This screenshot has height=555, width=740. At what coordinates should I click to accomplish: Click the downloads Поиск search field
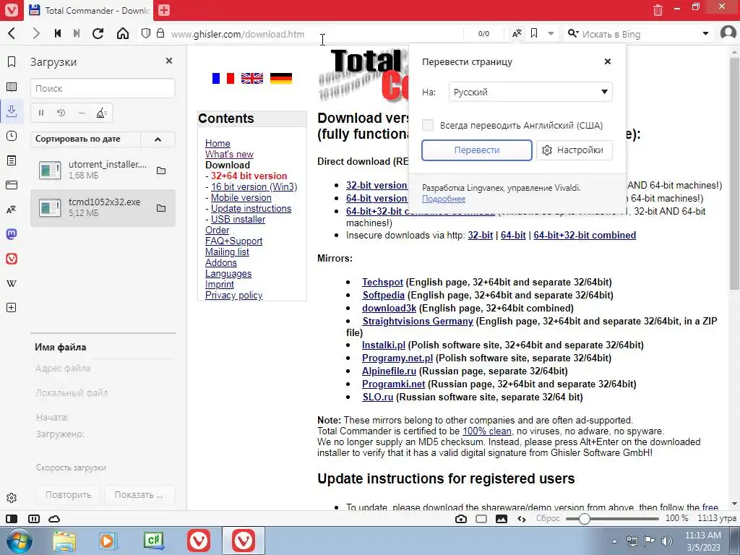[103, 88]
